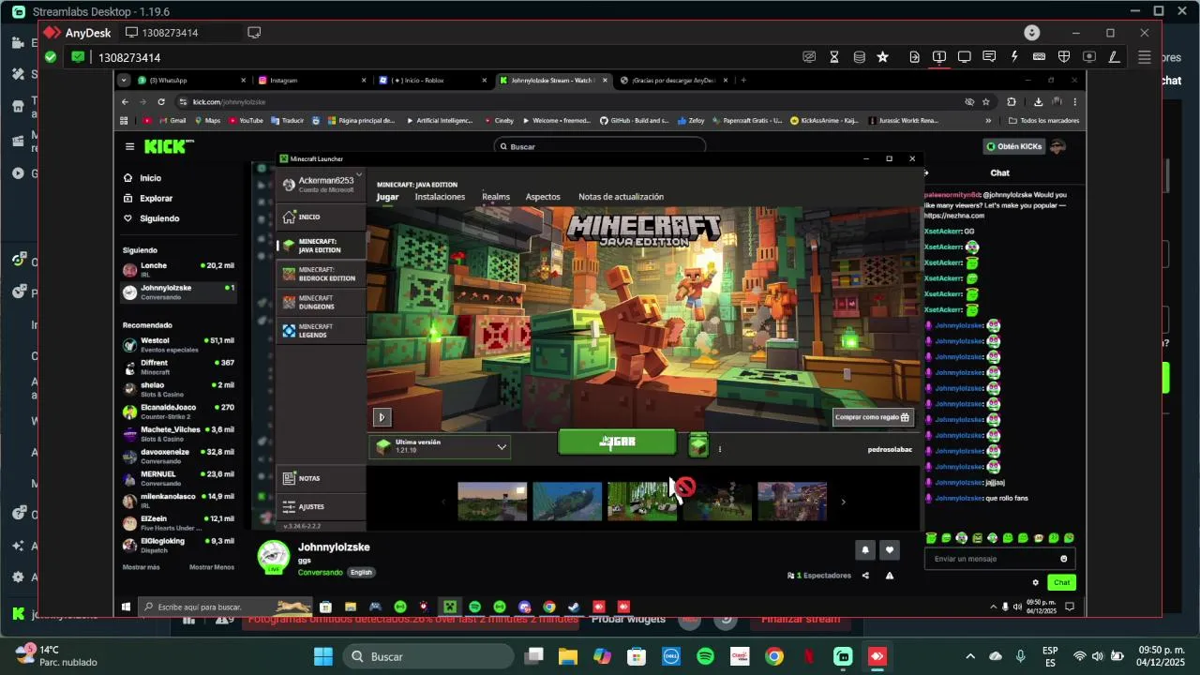Reload the page in remote Chrome
This screenshot has height=675, width=1200.
161,101
